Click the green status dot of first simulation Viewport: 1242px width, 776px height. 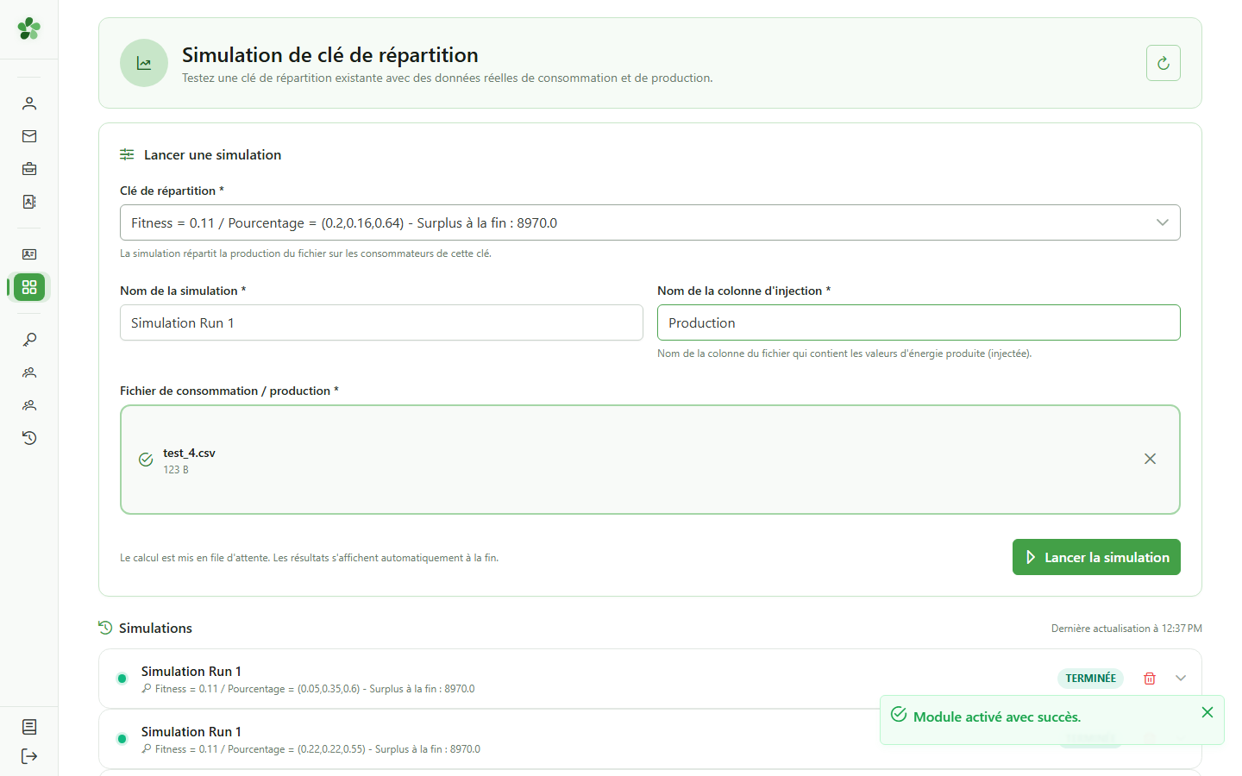[122, 679]
